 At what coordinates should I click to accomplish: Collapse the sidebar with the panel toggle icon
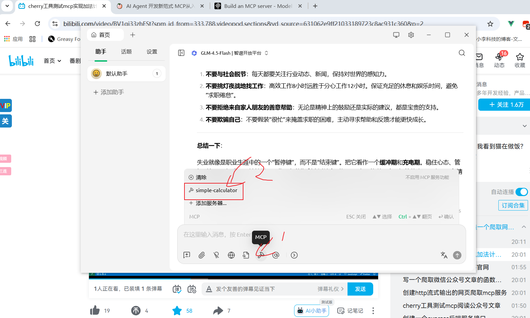click(x=181, y=53)
